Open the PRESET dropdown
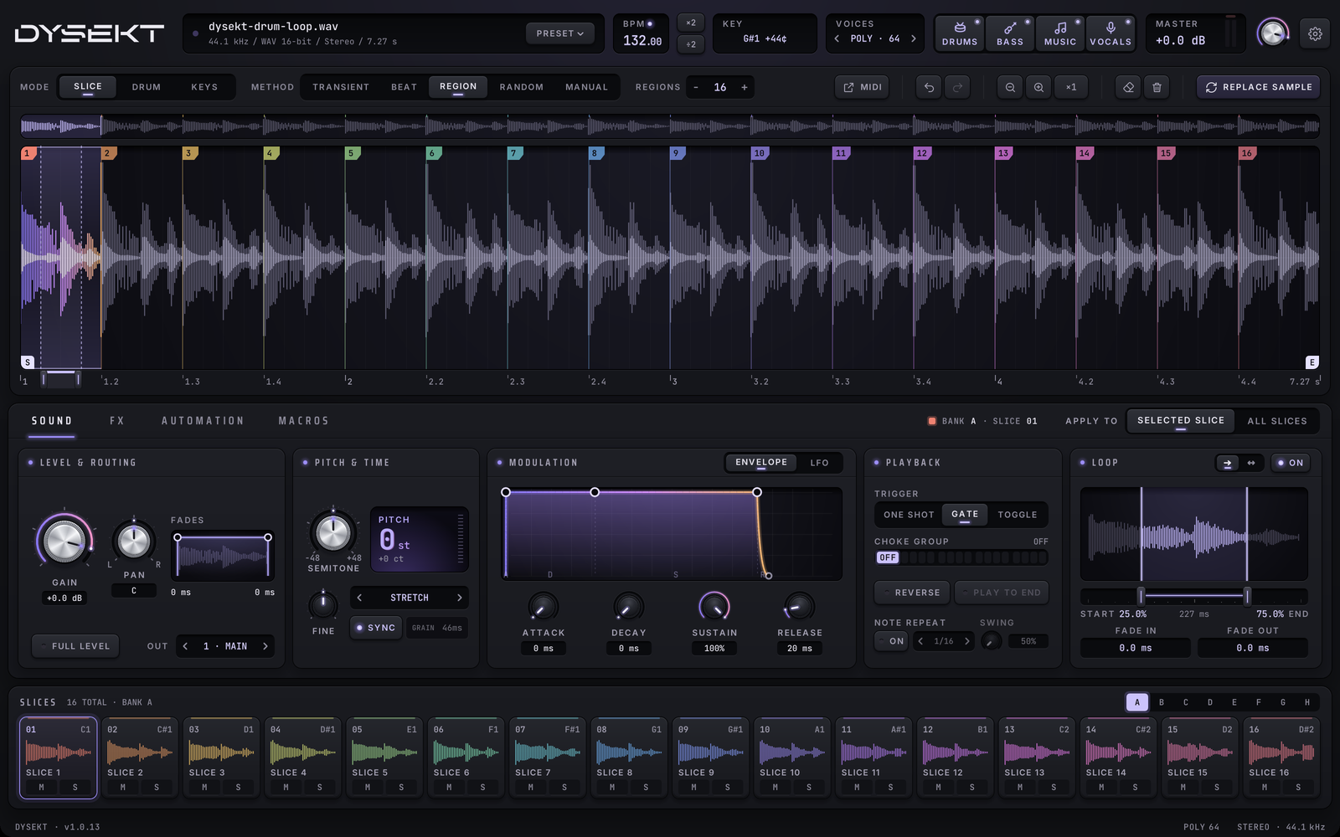 pyautogui.click(x=559, y=33)
